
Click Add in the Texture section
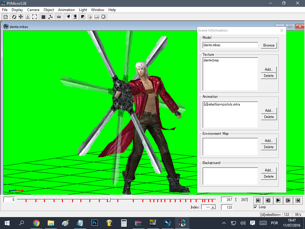point(269,69)
